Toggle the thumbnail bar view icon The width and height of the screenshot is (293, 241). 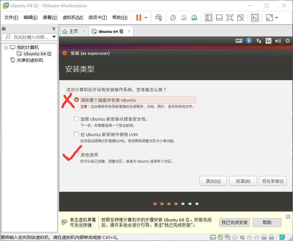tap(219, 18)
